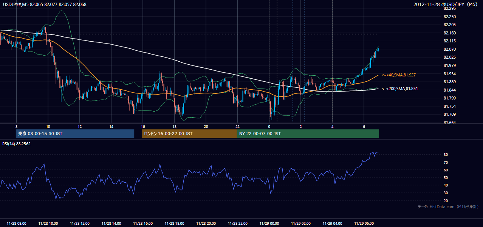Image resolution: width=483 pixels, height=227 pixels.
Task: Click price axis label 81.664
Action: 449,123
